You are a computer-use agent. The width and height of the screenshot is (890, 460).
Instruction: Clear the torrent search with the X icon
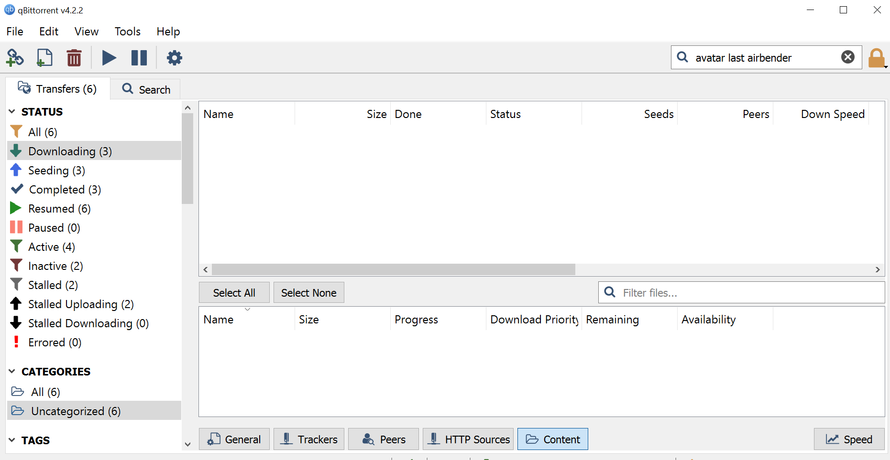click(848, 57)
